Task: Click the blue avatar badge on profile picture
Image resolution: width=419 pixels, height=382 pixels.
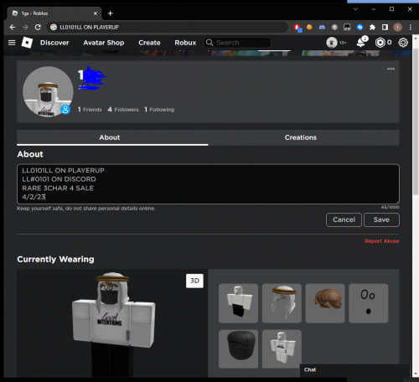Action: (65, 109)
